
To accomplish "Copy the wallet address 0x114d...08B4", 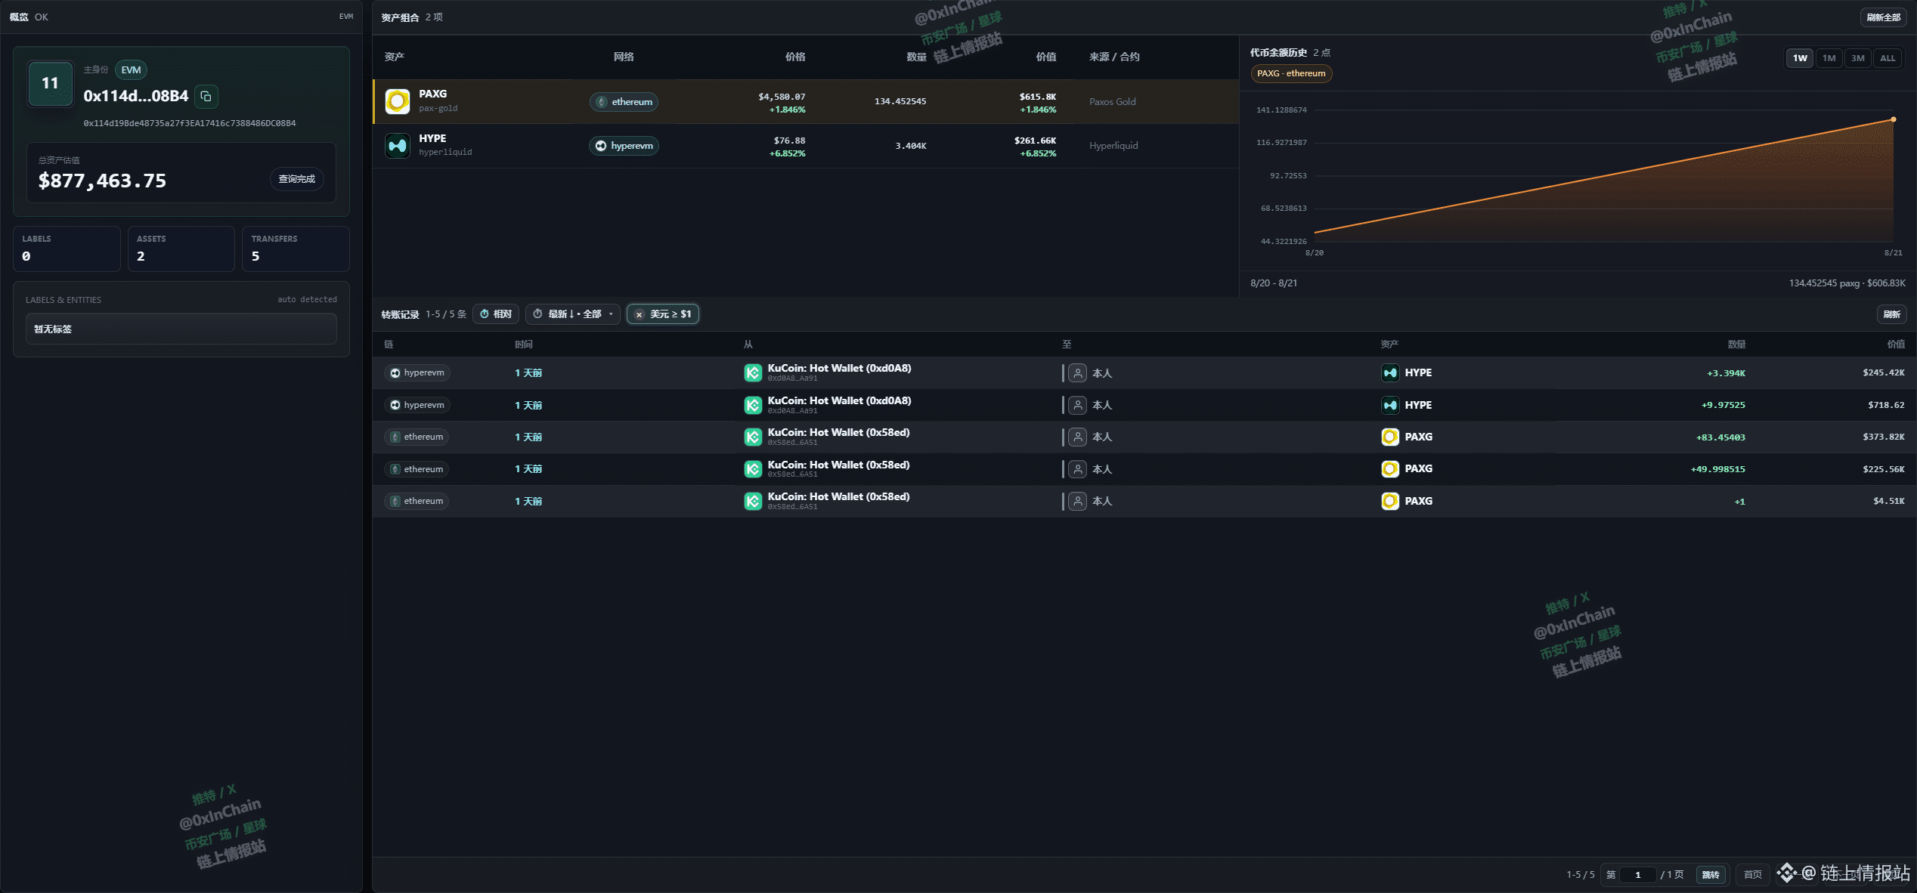I will [206, 97].
